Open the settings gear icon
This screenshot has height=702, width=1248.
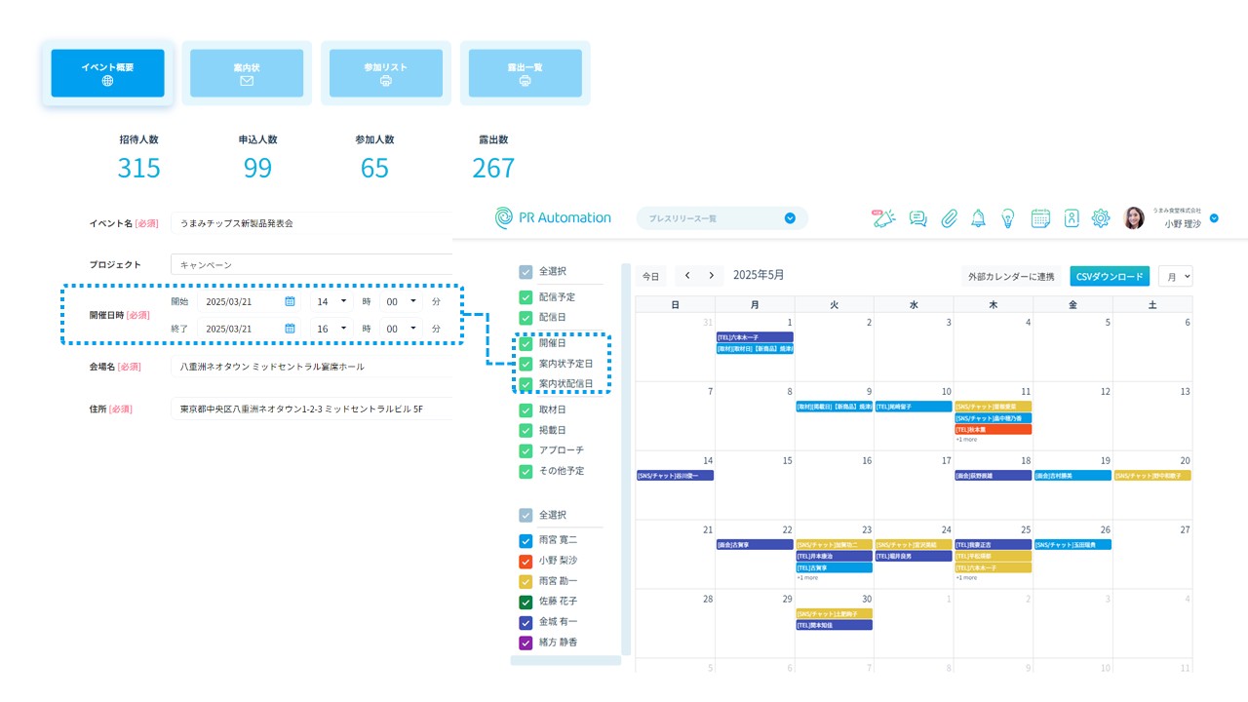(x=1101, y=218)
